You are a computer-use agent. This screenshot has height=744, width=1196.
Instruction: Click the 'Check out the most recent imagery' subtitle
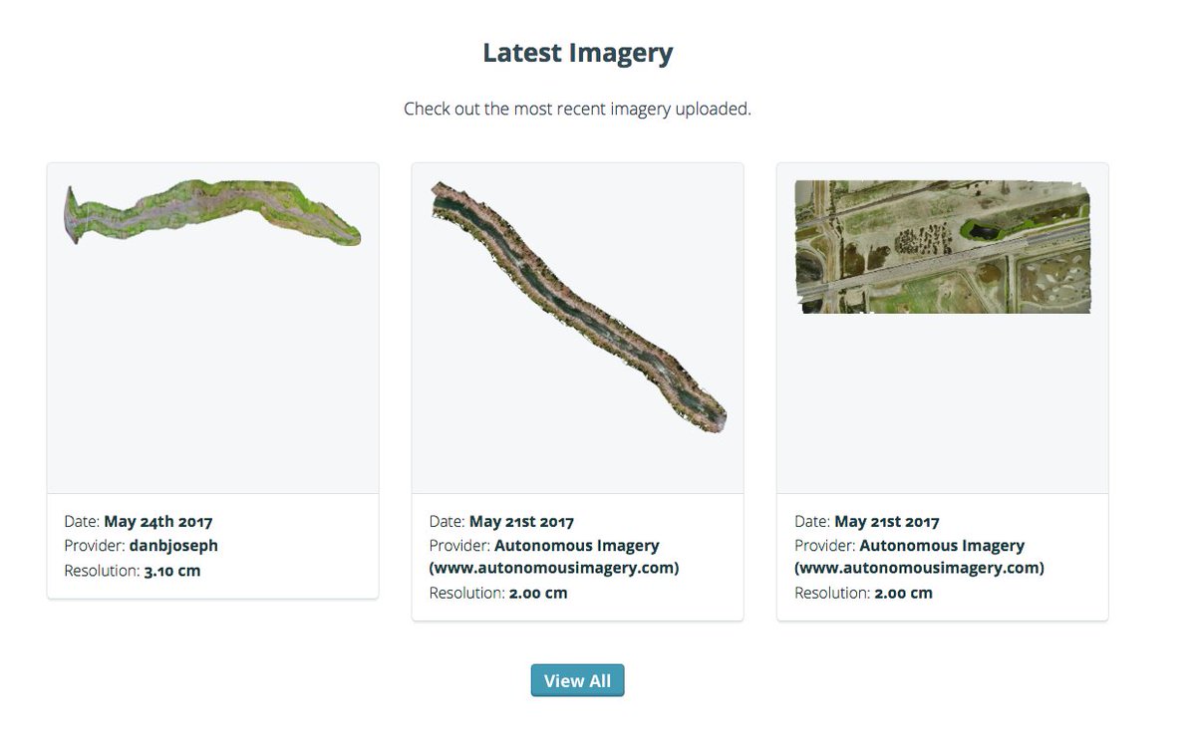[577, 109]
